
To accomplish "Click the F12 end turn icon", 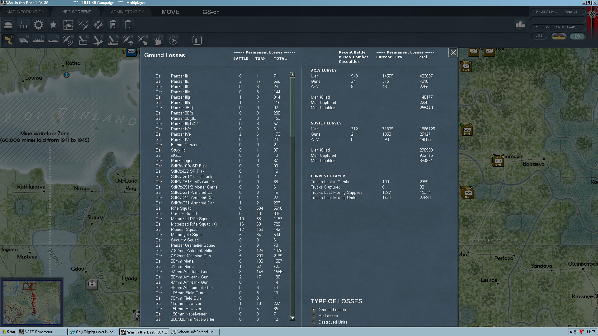I will [173, 40].
